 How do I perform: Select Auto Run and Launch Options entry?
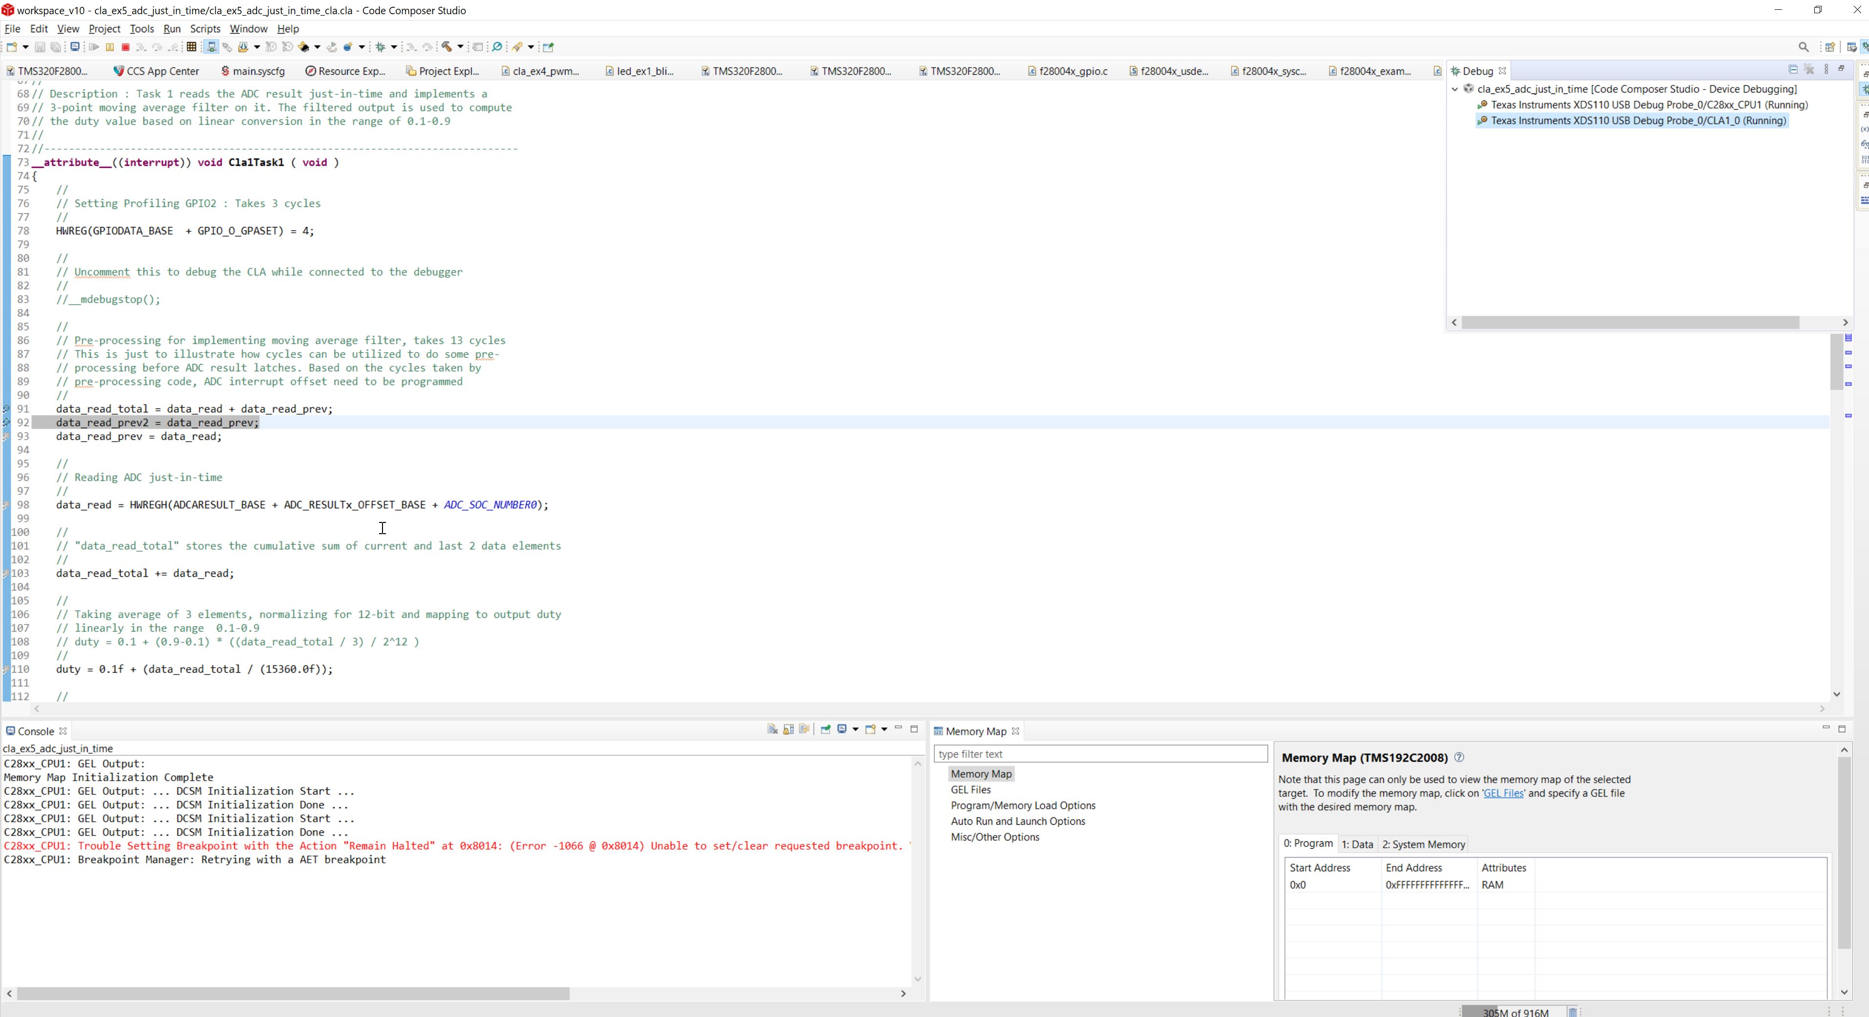(1018, 821)
